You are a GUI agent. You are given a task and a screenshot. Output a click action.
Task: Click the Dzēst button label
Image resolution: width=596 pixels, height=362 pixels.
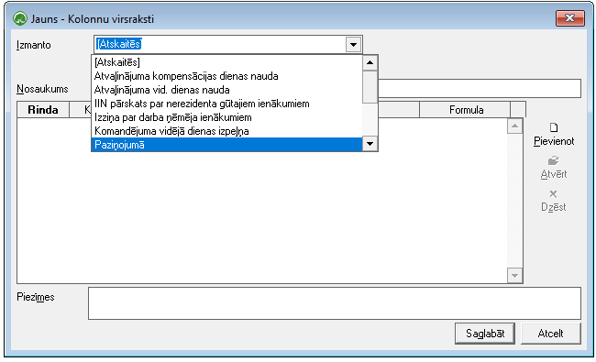point(554,207)
